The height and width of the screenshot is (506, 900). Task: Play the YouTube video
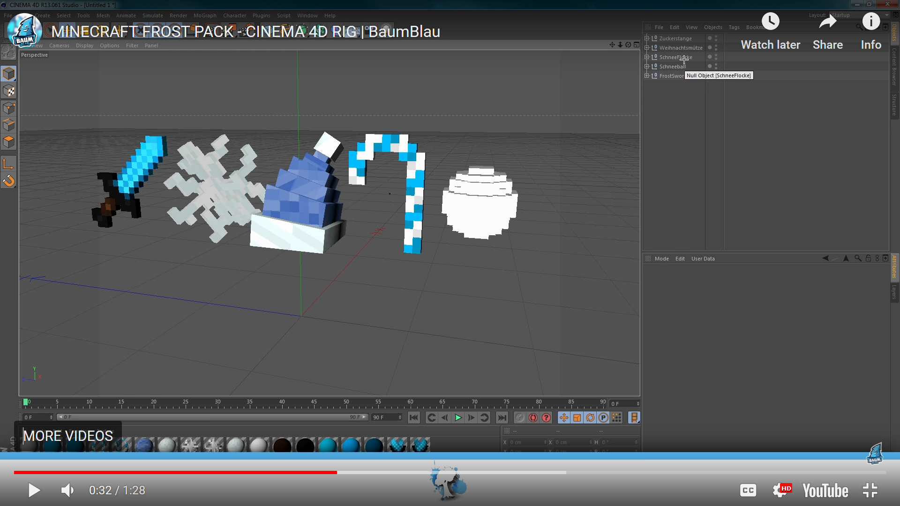pyautogui.click(x=34, y=490)
